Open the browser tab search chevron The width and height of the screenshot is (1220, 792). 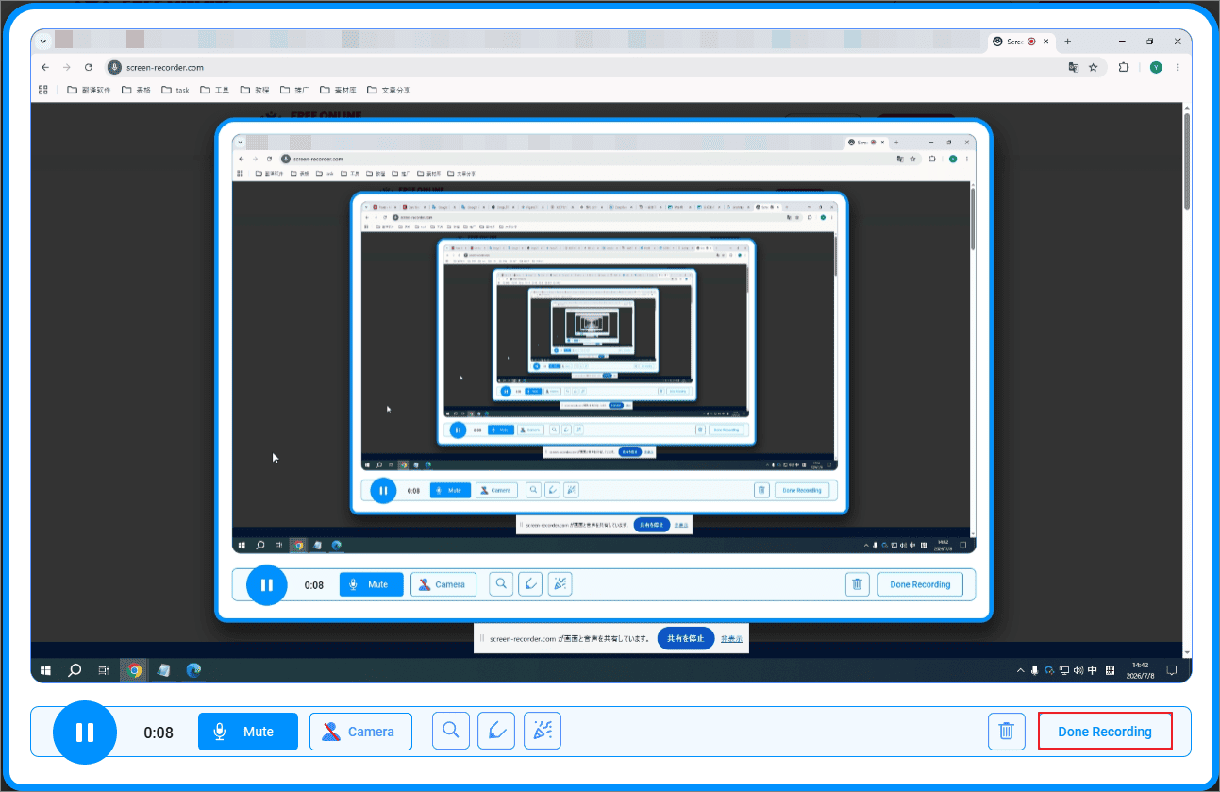[x=43, y=42]
